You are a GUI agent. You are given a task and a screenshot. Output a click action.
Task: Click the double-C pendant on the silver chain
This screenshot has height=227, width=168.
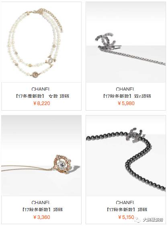pos(106,41)
